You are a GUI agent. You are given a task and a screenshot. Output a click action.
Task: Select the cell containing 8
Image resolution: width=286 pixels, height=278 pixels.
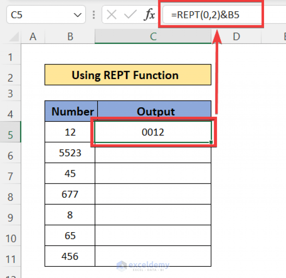click(x=70, y=215)
